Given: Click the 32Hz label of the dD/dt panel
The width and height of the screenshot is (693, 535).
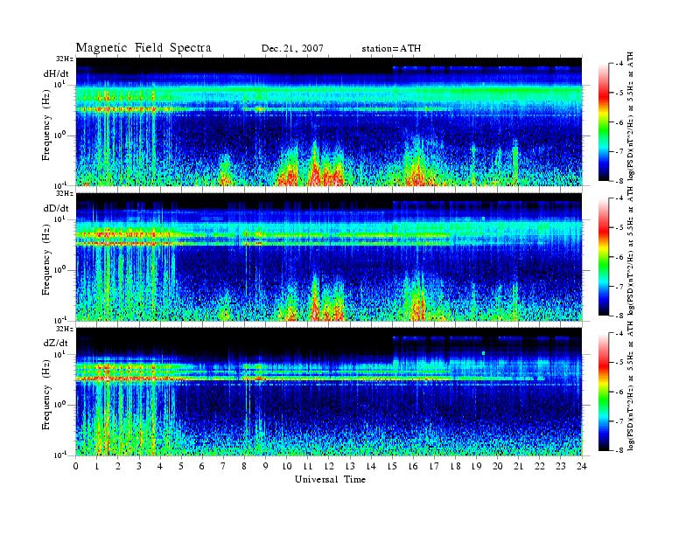Looking at the screenshot, I should (66, 193).
